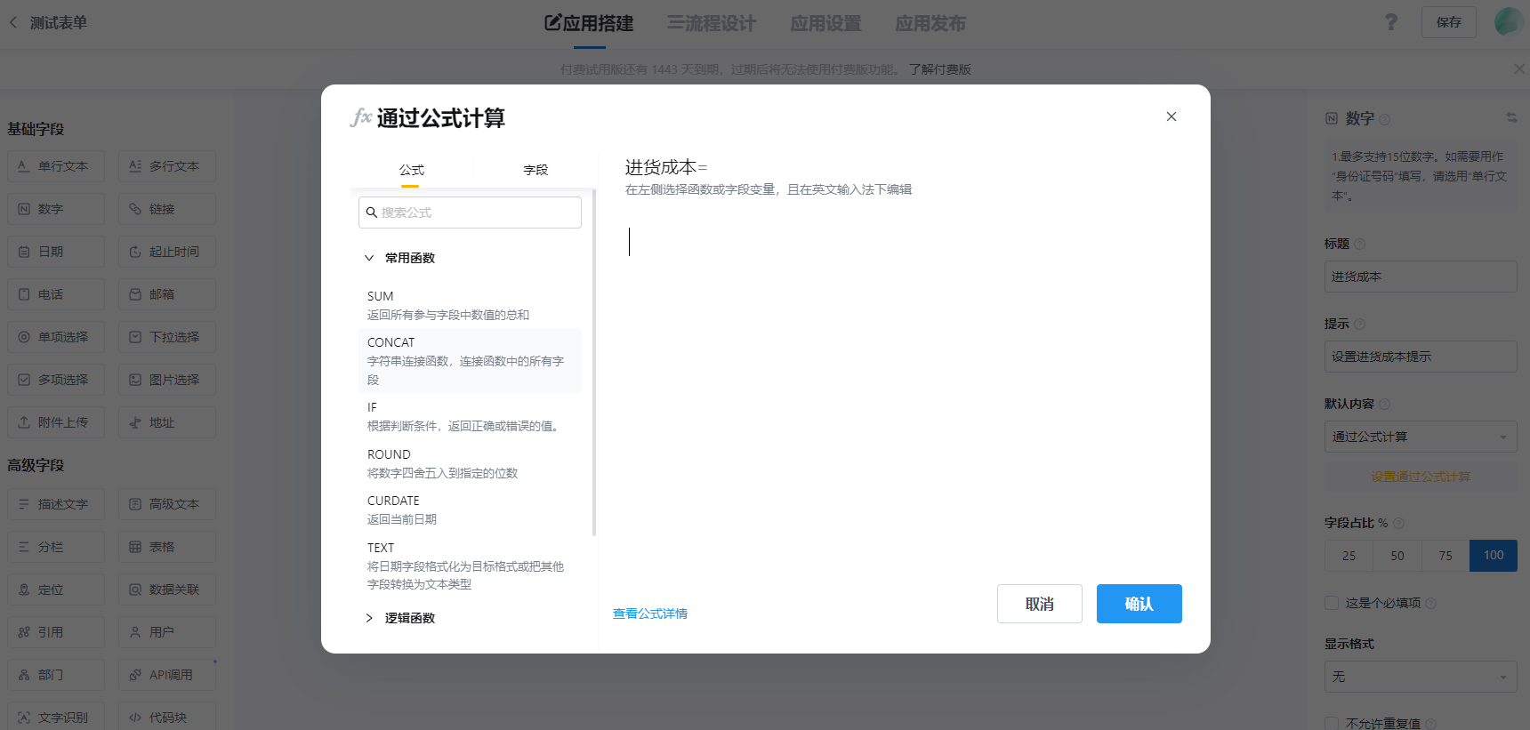Add a 电话 field
The image size is (1530, 730).
(x=56, y=294)
